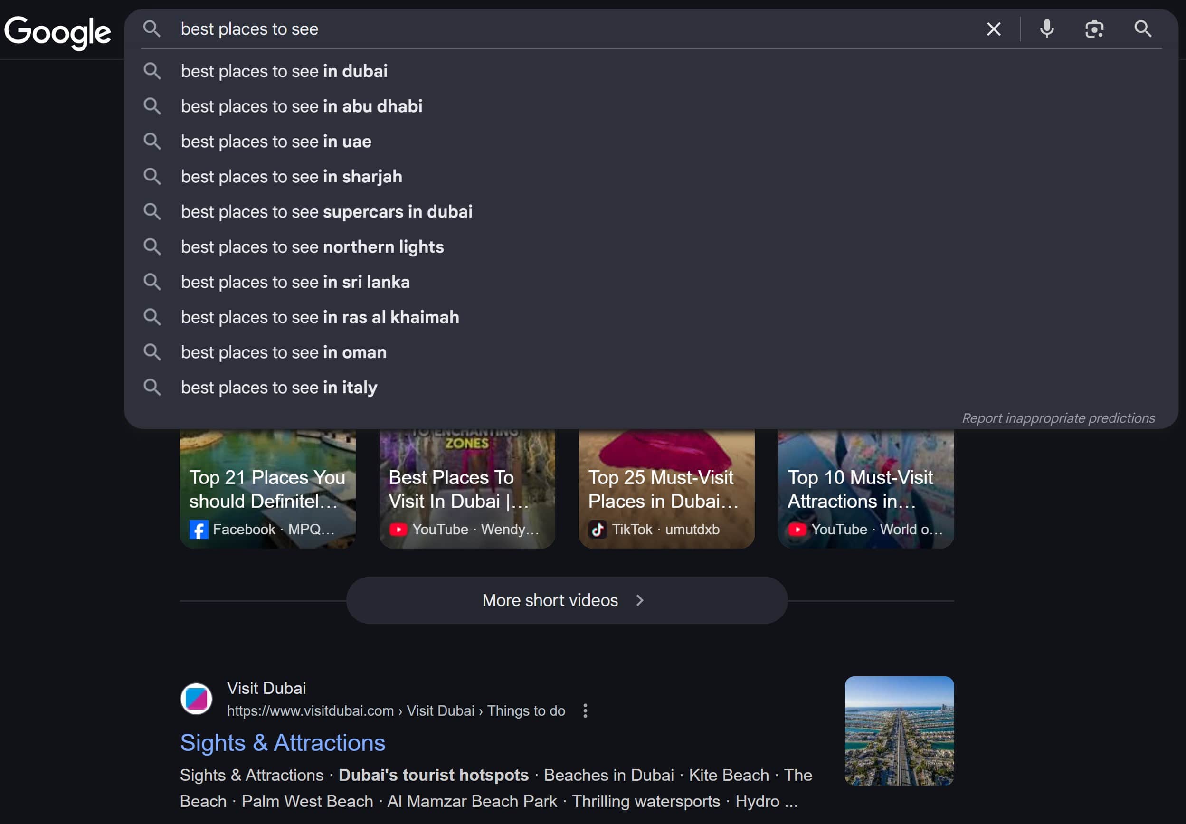Click search icon beside 'in oman' suggestion

pos(152,351)
